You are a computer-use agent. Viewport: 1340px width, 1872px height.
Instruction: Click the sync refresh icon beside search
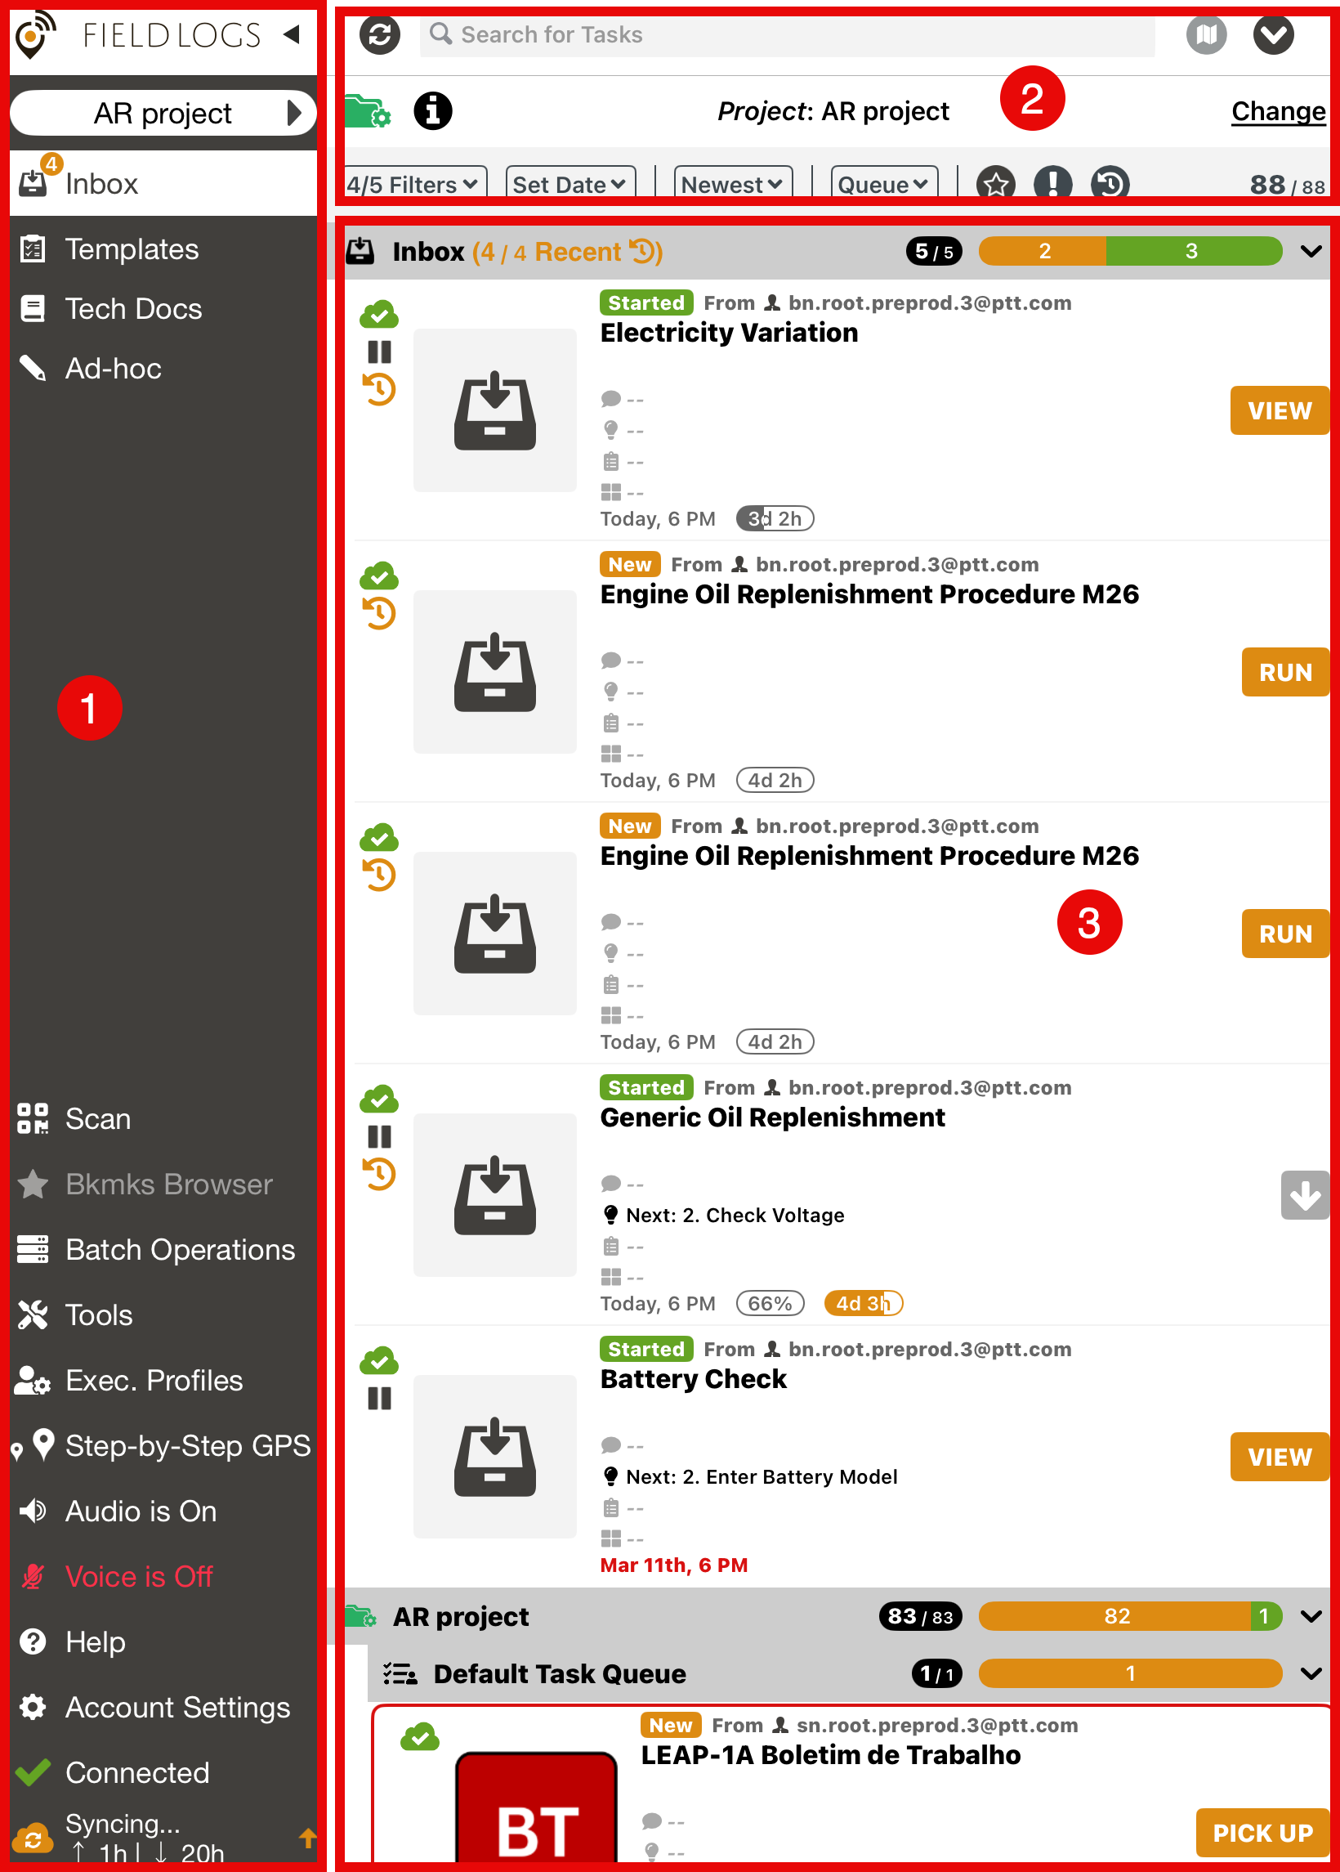[380, 35]
